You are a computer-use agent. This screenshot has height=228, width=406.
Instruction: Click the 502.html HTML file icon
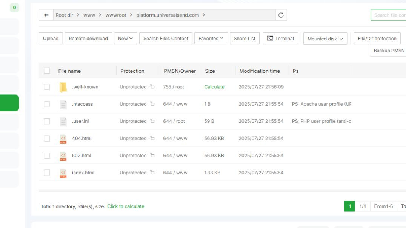pyautogui.click(x=63, y=155)
